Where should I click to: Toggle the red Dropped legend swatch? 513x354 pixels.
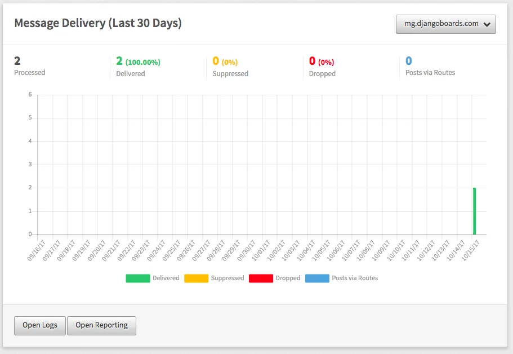pyautogui.click(x=261, y=278)
